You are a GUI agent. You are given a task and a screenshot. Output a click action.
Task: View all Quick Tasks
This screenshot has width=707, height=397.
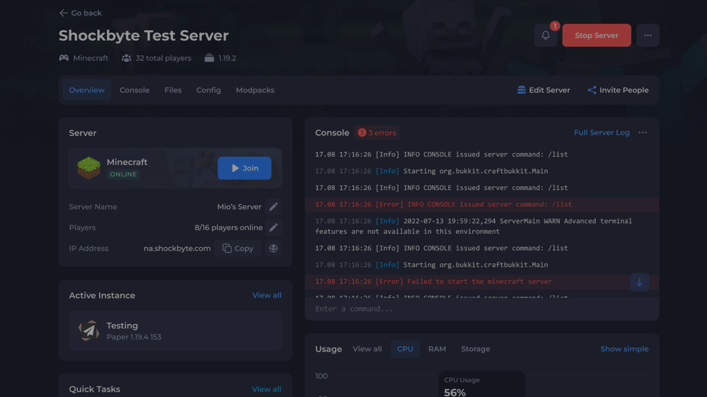pyautogui.click(x=267, y=389)
